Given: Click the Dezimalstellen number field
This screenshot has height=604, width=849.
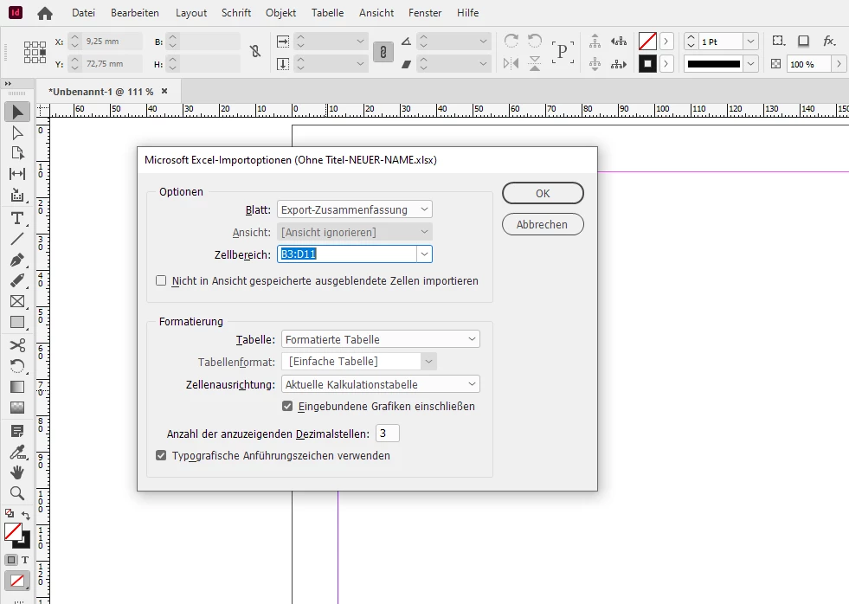Looking at the screenshot, I should (x=387, y=434).
